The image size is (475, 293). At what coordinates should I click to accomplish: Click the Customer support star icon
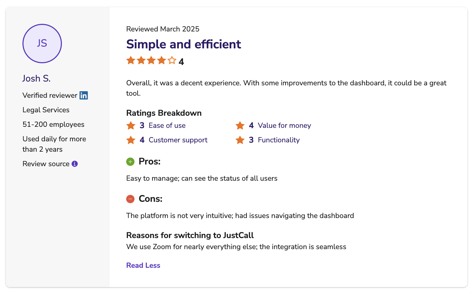(x=131, y=140)
